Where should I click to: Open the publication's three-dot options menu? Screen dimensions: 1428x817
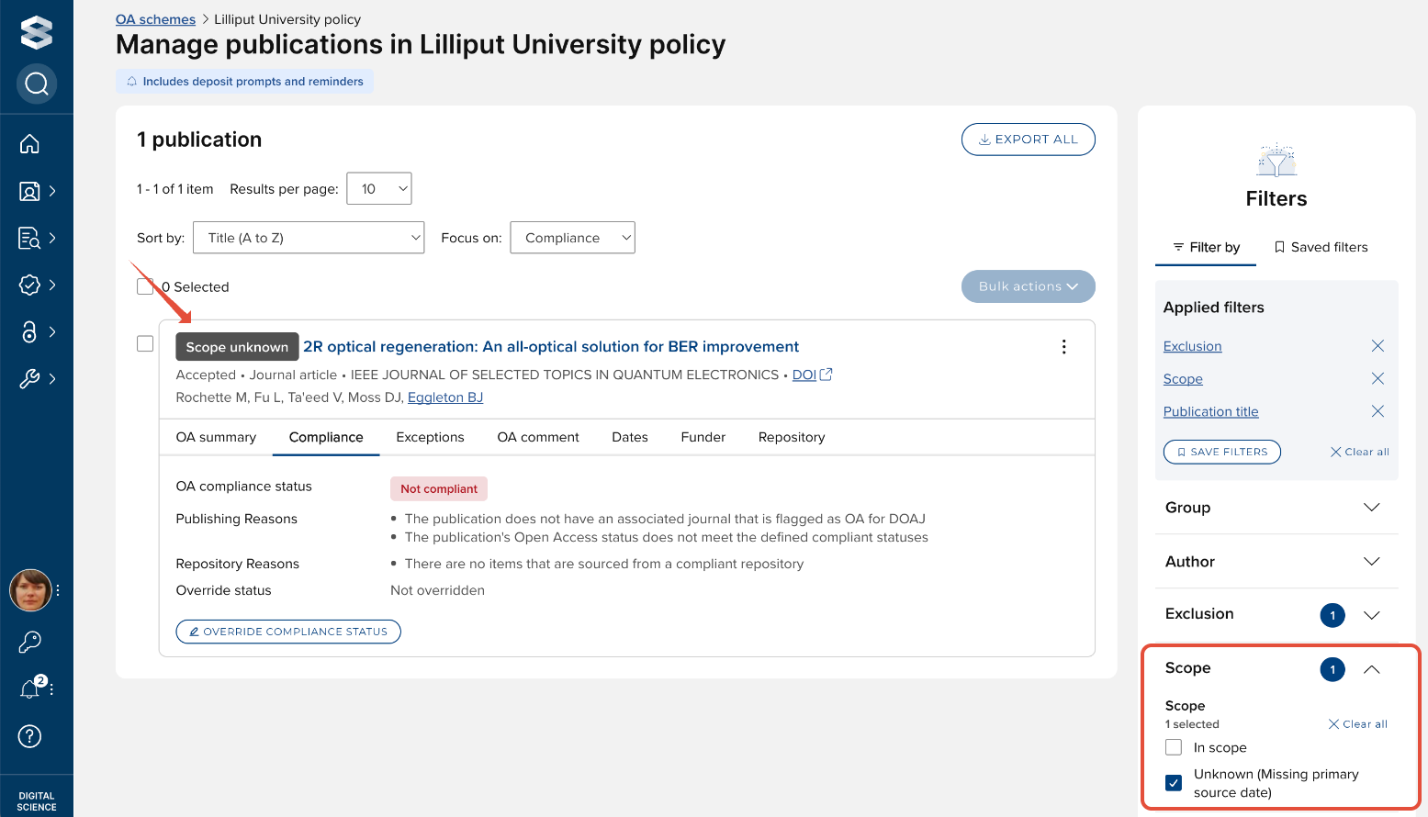click(x=1064, y=347)
